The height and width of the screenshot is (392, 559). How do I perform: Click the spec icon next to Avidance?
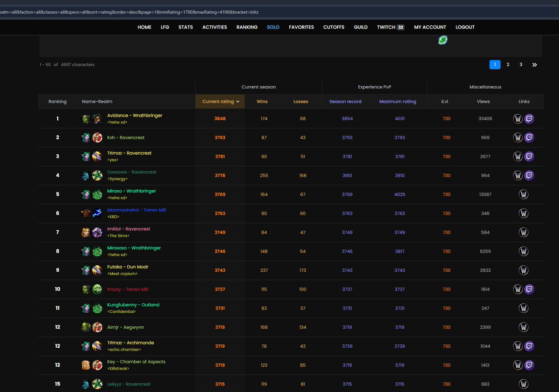pyautogui.click(x=97, y=118)
